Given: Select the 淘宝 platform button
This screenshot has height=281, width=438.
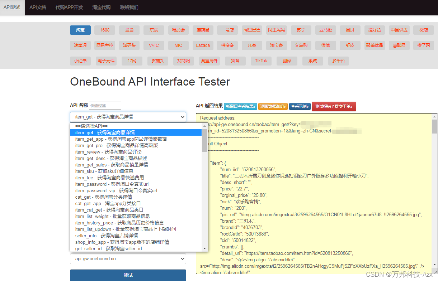Looking at the screenshot, I should tap(80, 30).
